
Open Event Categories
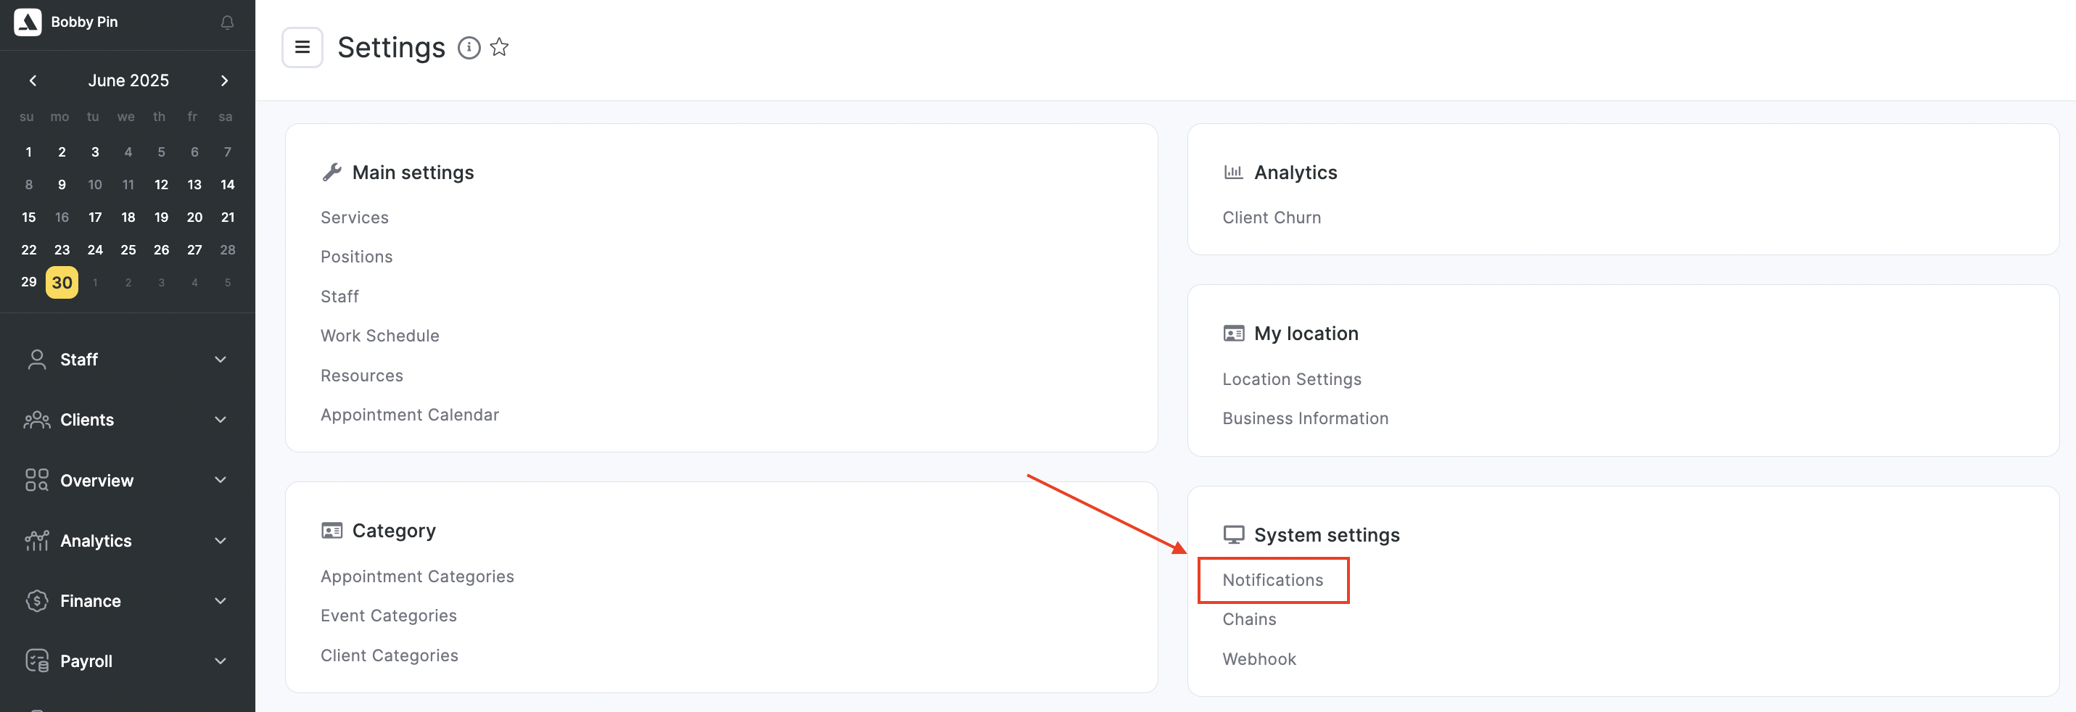(389, 616)
